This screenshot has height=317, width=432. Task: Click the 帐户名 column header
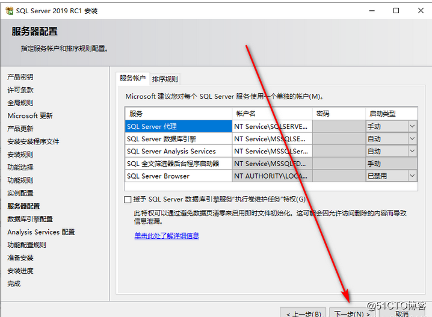[272, 114]
